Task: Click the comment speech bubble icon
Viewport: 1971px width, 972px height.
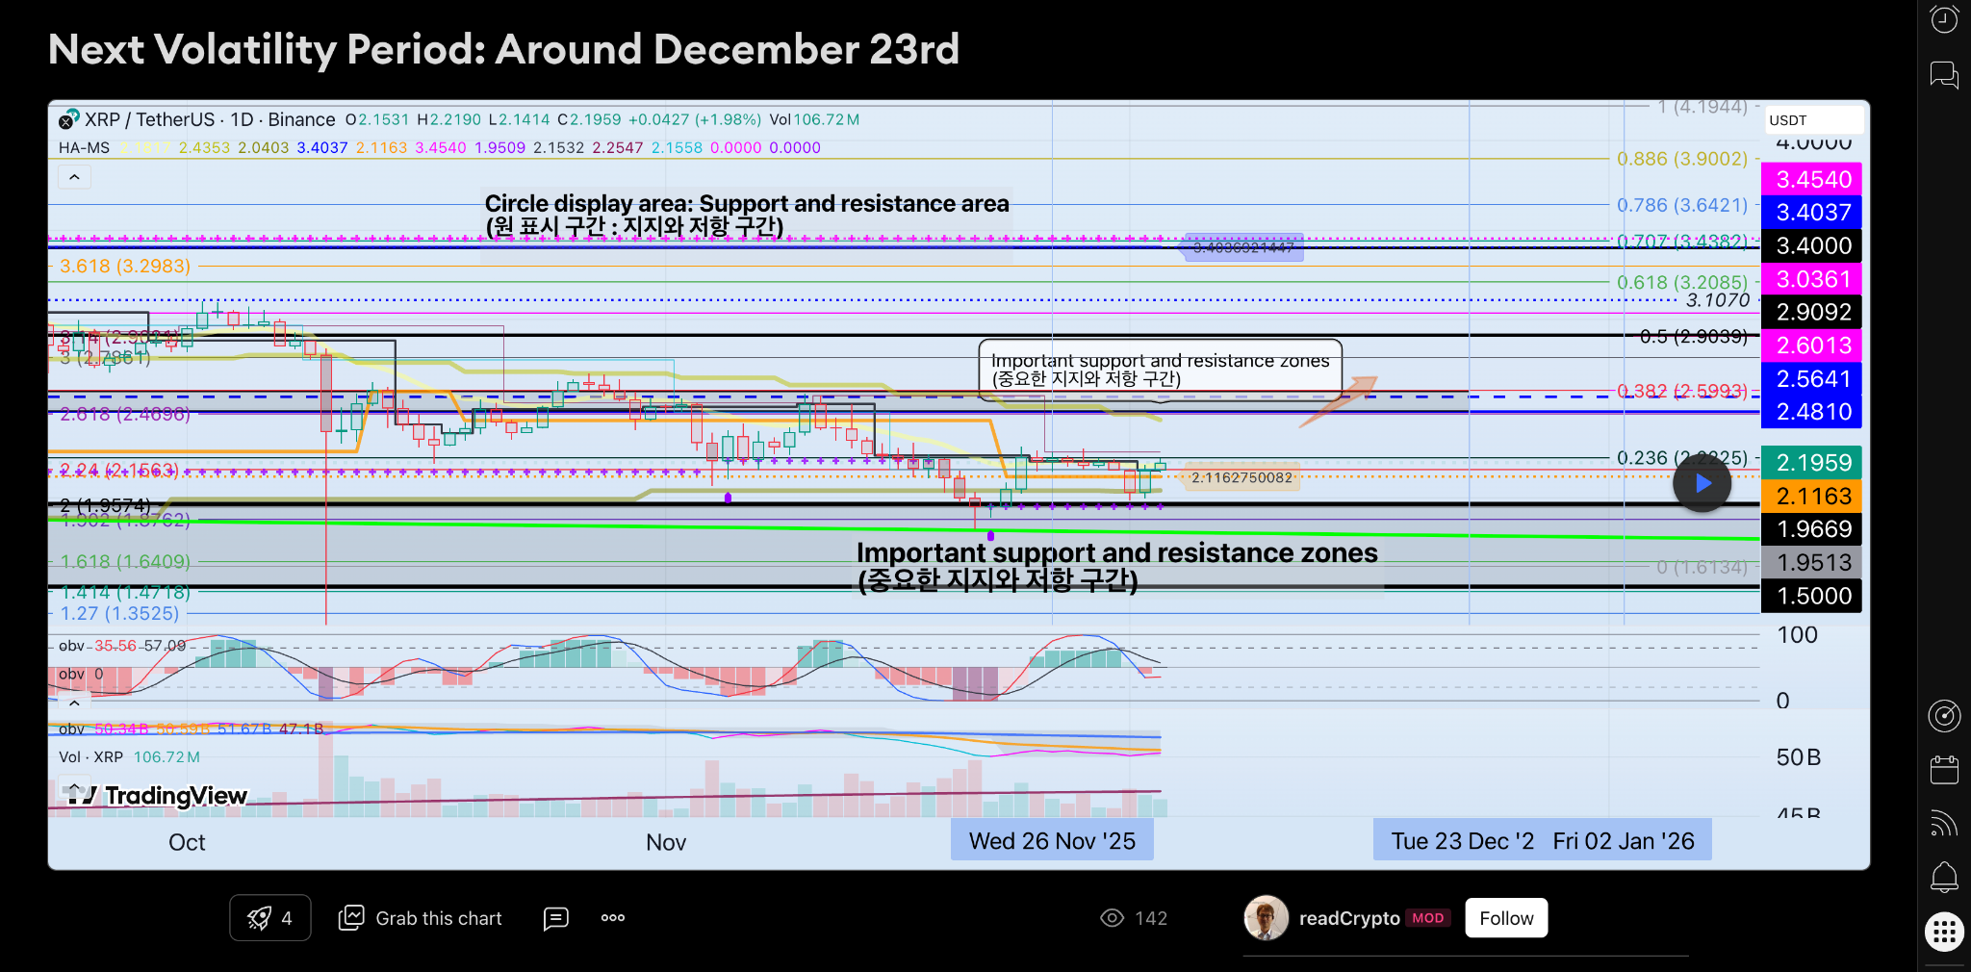Action: coord(556,918)
